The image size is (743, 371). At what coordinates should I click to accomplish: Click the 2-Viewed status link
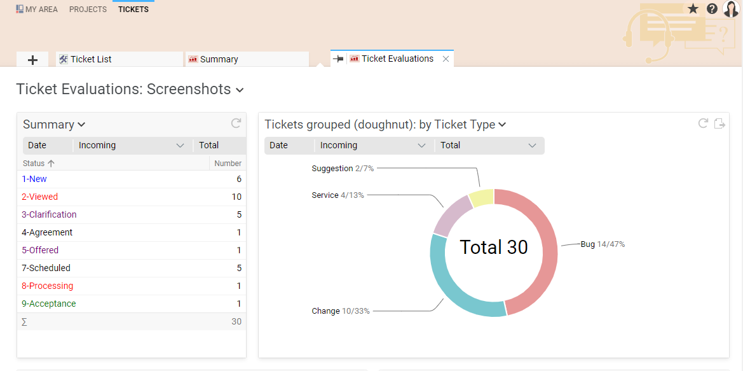[x=40, y=197]
